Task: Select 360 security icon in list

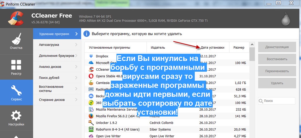Action: click(91, 103)
